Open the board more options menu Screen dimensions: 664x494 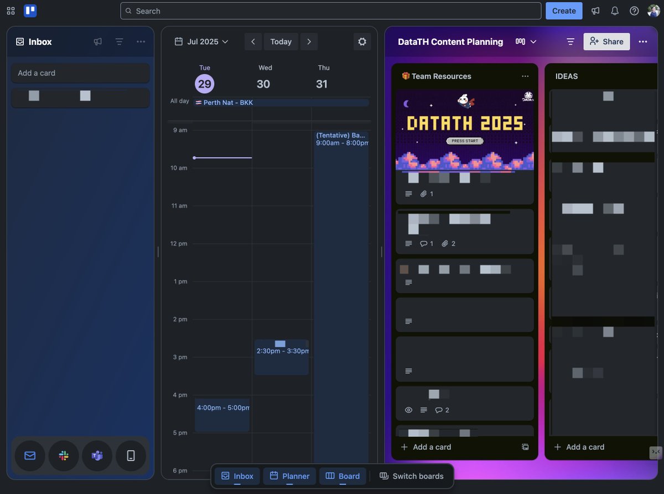coord(643,42)
